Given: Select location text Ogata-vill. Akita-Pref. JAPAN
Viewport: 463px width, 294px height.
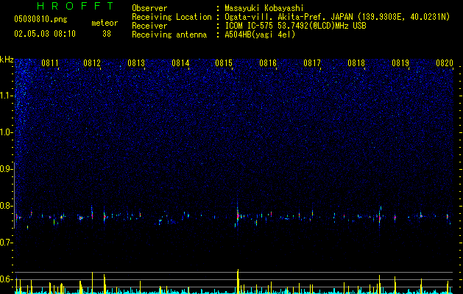Looking at the screenshot, I should tap(289, 17).
